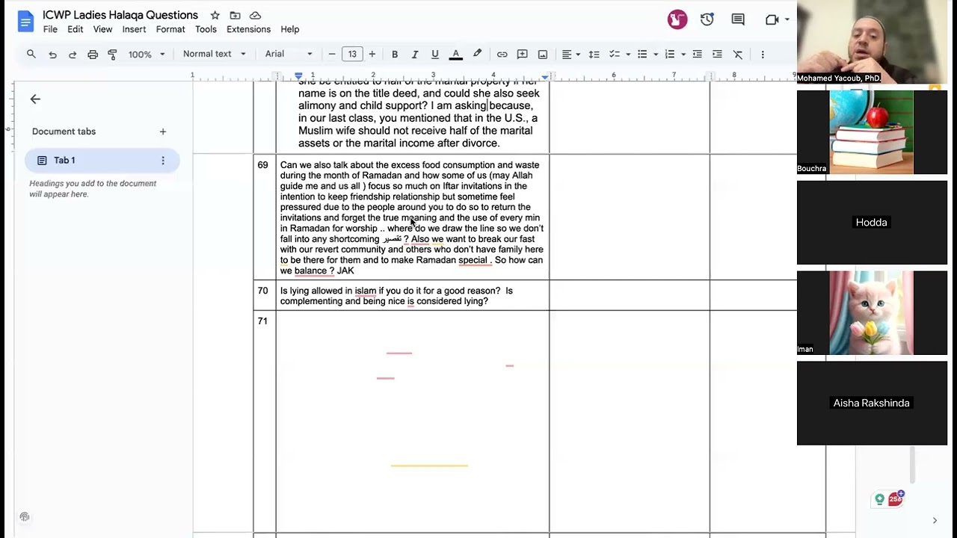Screen dimensions: 957x538
Task: View the cloud save status icon
Action: pos(256,15)
